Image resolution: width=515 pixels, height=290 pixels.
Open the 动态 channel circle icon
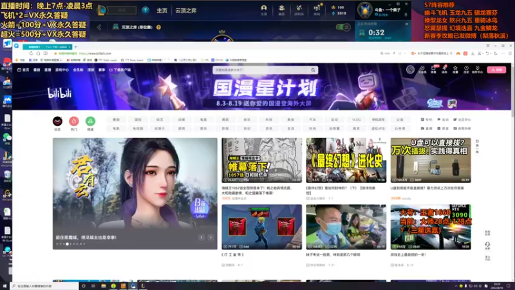click(x=57, y=121)
